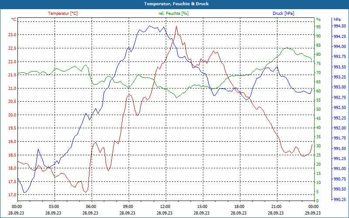The height and width of the screenshot is (218, 349).
Task: Click green humidity axis value '60'
Action: (x=318, y=91)
